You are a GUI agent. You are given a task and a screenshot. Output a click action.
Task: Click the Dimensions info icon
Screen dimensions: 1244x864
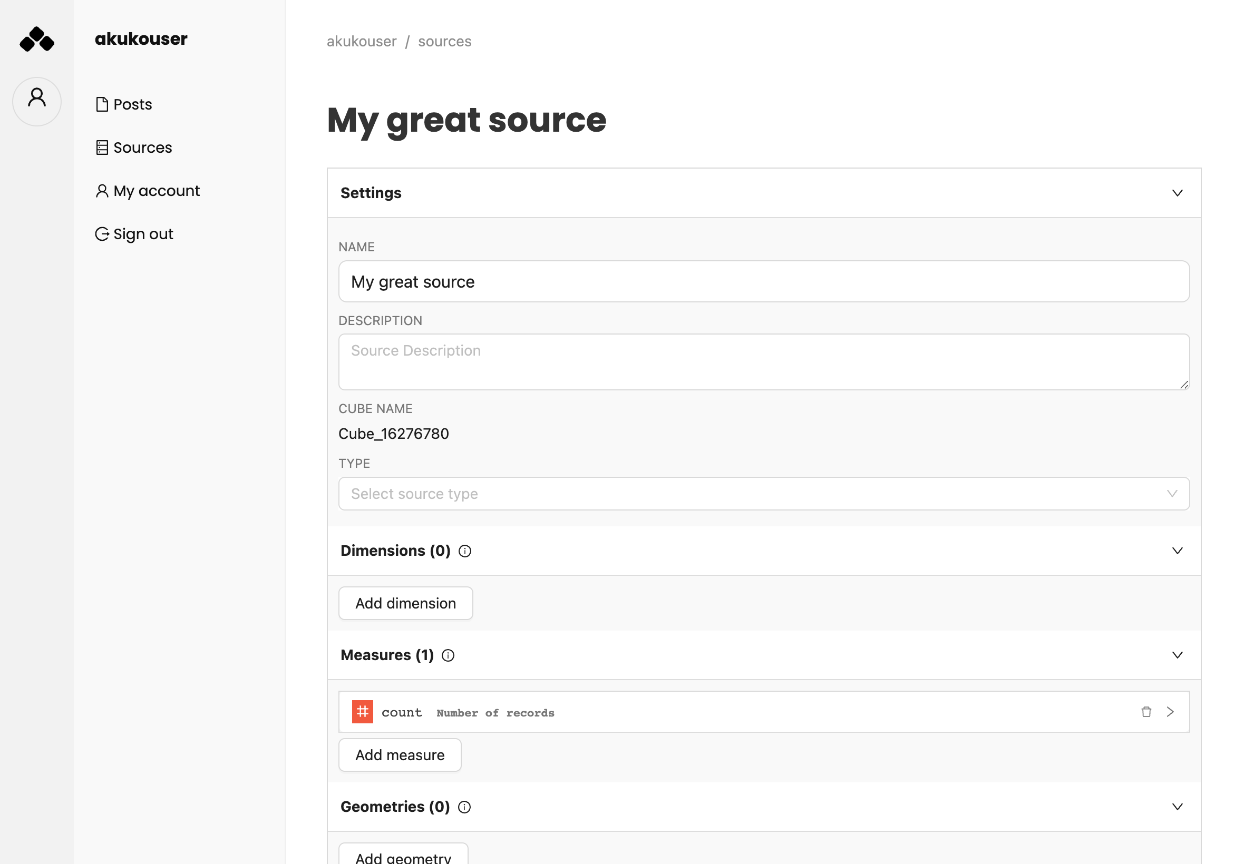(464, 551)
